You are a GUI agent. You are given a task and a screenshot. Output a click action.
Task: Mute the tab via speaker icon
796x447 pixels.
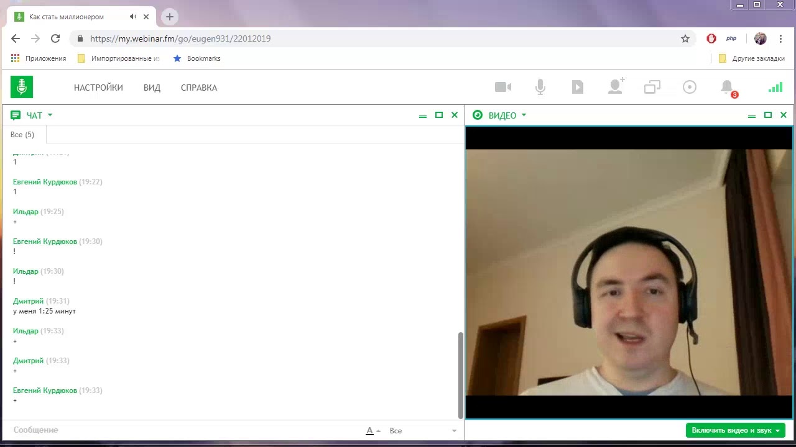(x=133, y=17)
